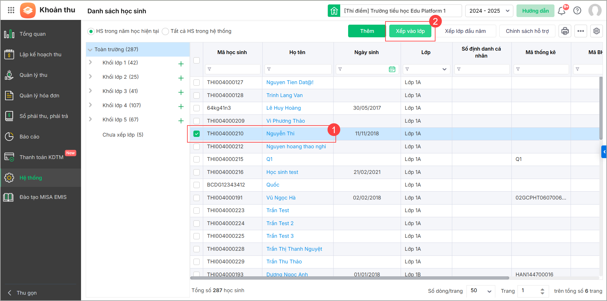The image size is (607, 301).
Task: Open the help question mark icon
Action: [577, 11]
